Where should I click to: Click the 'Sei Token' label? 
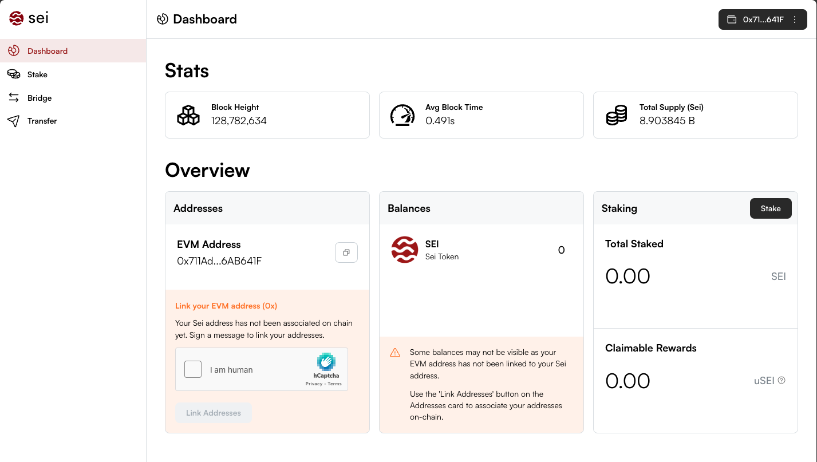(442, 256)
